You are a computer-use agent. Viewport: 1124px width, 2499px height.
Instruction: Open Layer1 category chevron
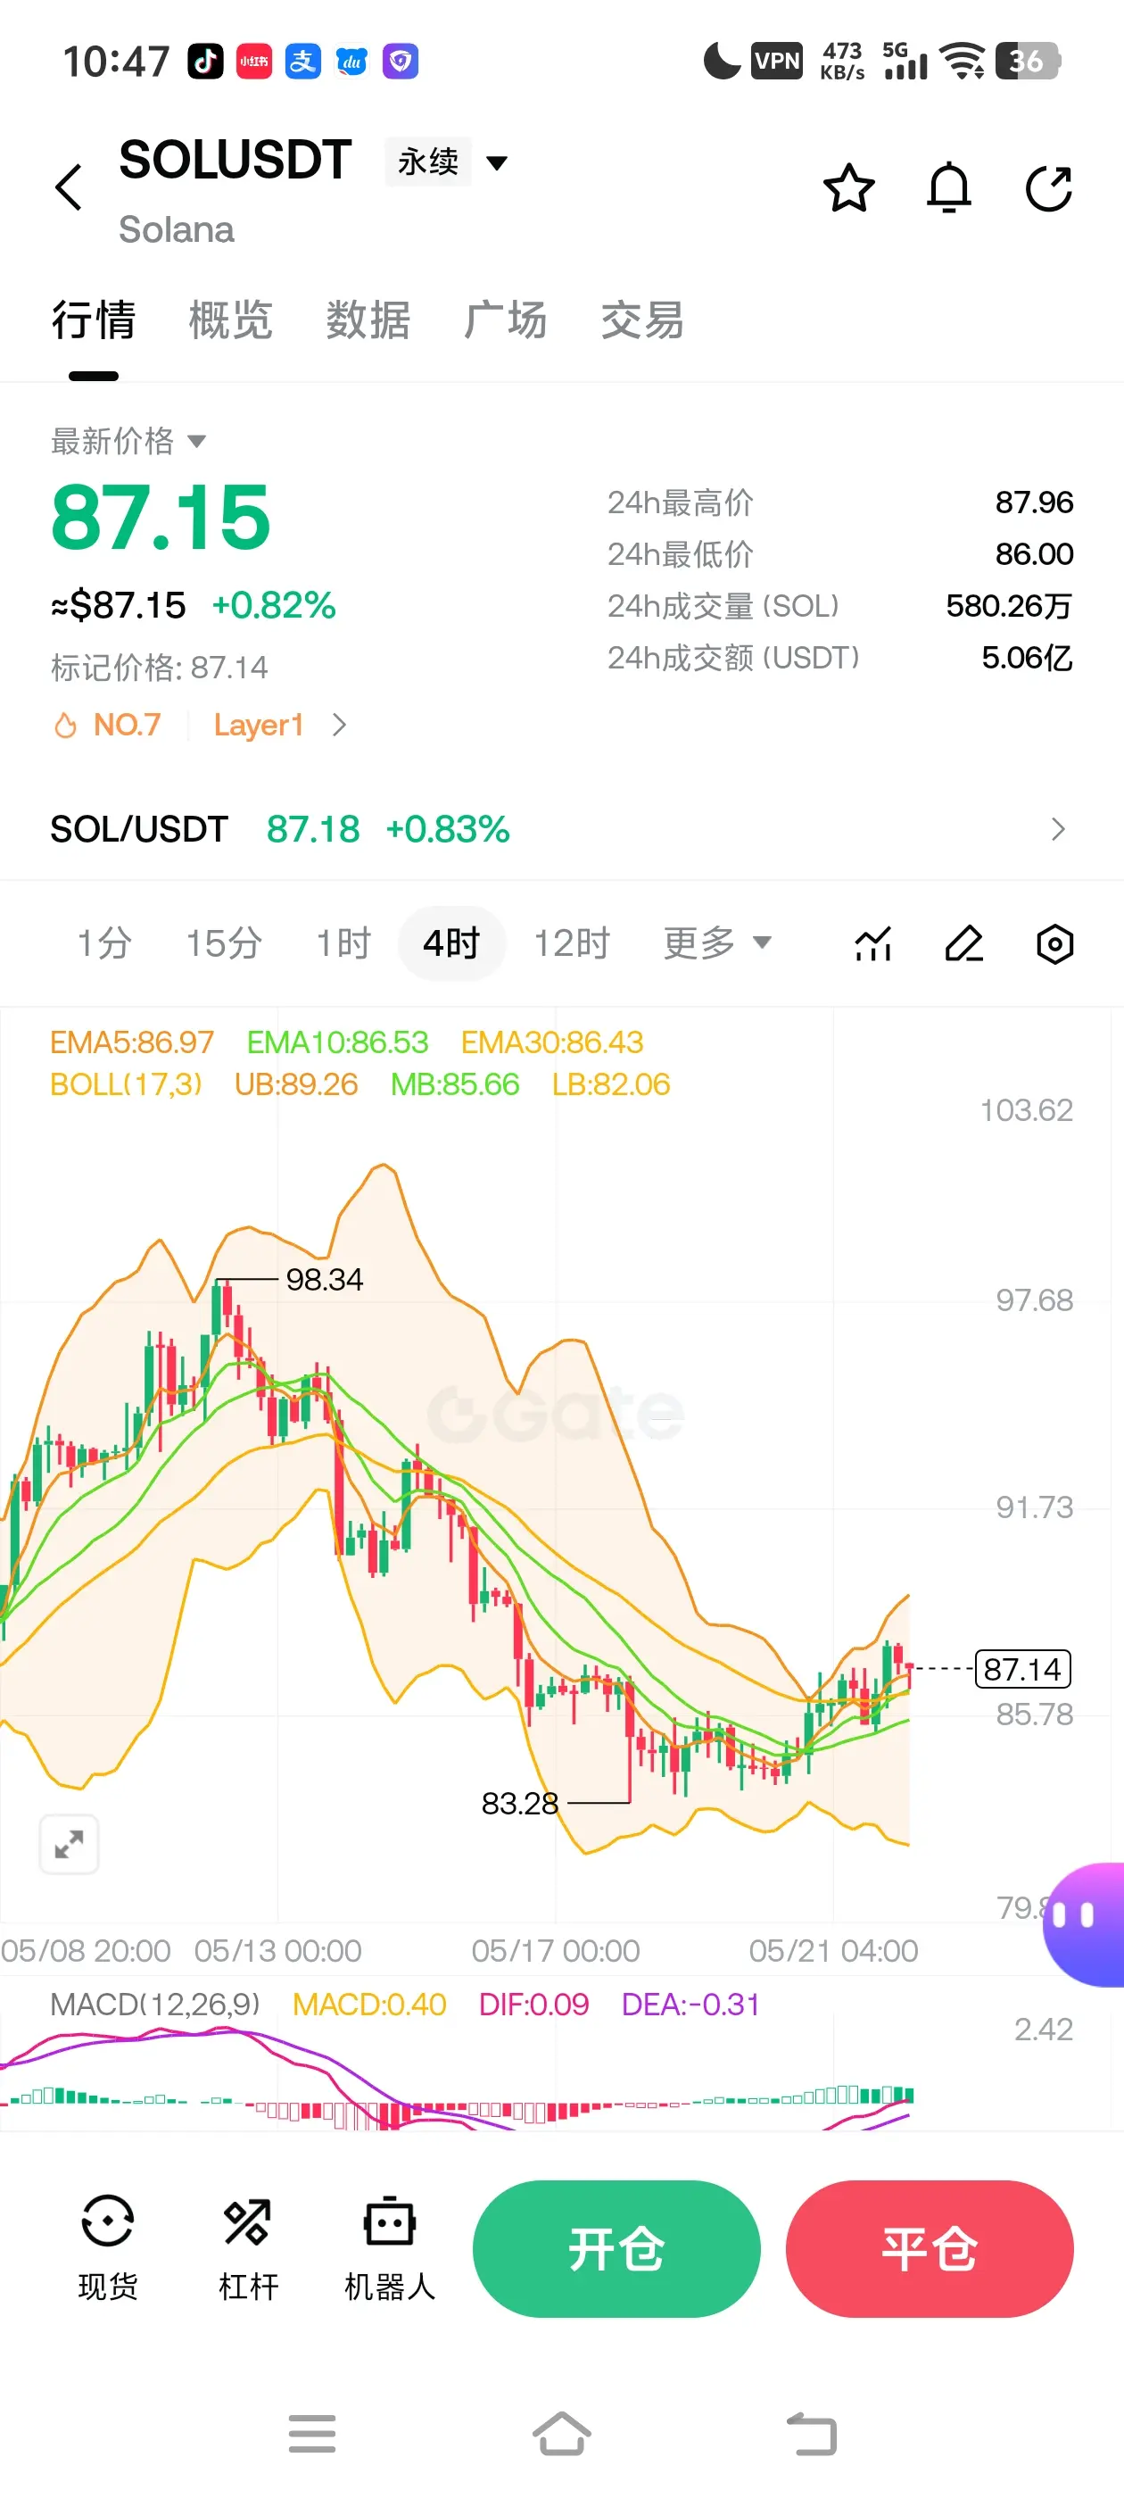pyautogui.click(x=338, y=725)
